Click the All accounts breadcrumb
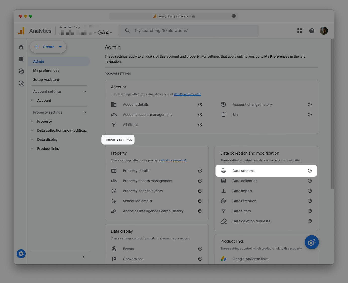 click(68, 27)
